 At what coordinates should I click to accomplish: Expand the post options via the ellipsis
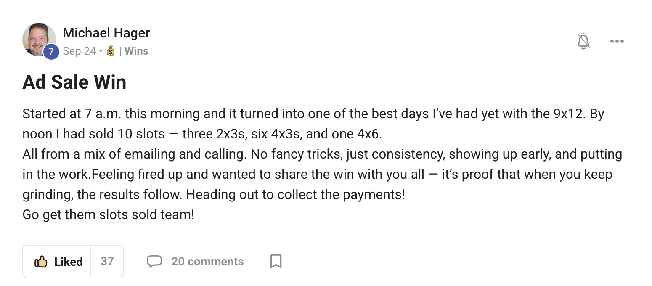click(x=617, y=41)
